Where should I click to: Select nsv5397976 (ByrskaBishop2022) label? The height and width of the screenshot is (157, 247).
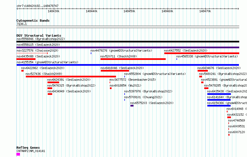[x=148, y=91]
